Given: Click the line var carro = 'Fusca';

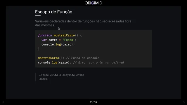Looking at the screenshot, I should coord(59,40).
